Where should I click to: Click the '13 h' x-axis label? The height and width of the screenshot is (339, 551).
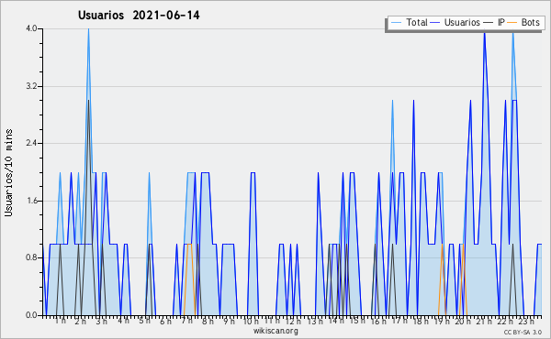coord(315,322)
